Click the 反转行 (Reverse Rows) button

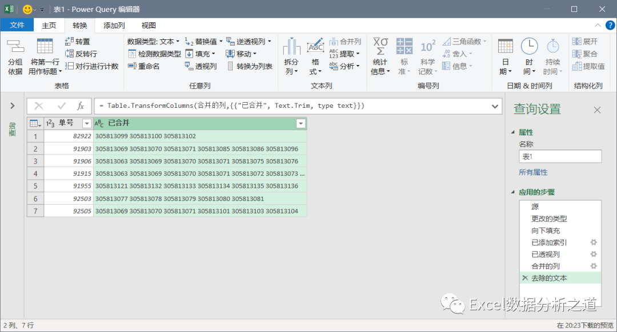pyautogui.click(x=81, y=54)
